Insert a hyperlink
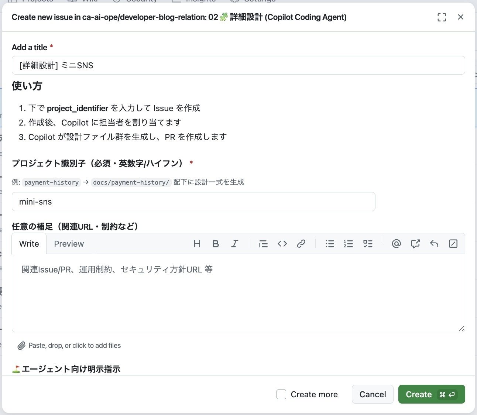Image resolution: width=477 pixels, height=415 pixels. (x=301, y=244)
